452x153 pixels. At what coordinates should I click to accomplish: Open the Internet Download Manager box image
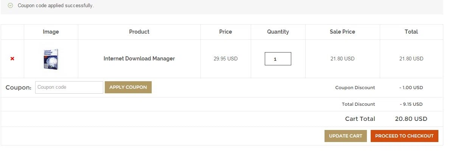pyautogui.click(x=51, y=59)
